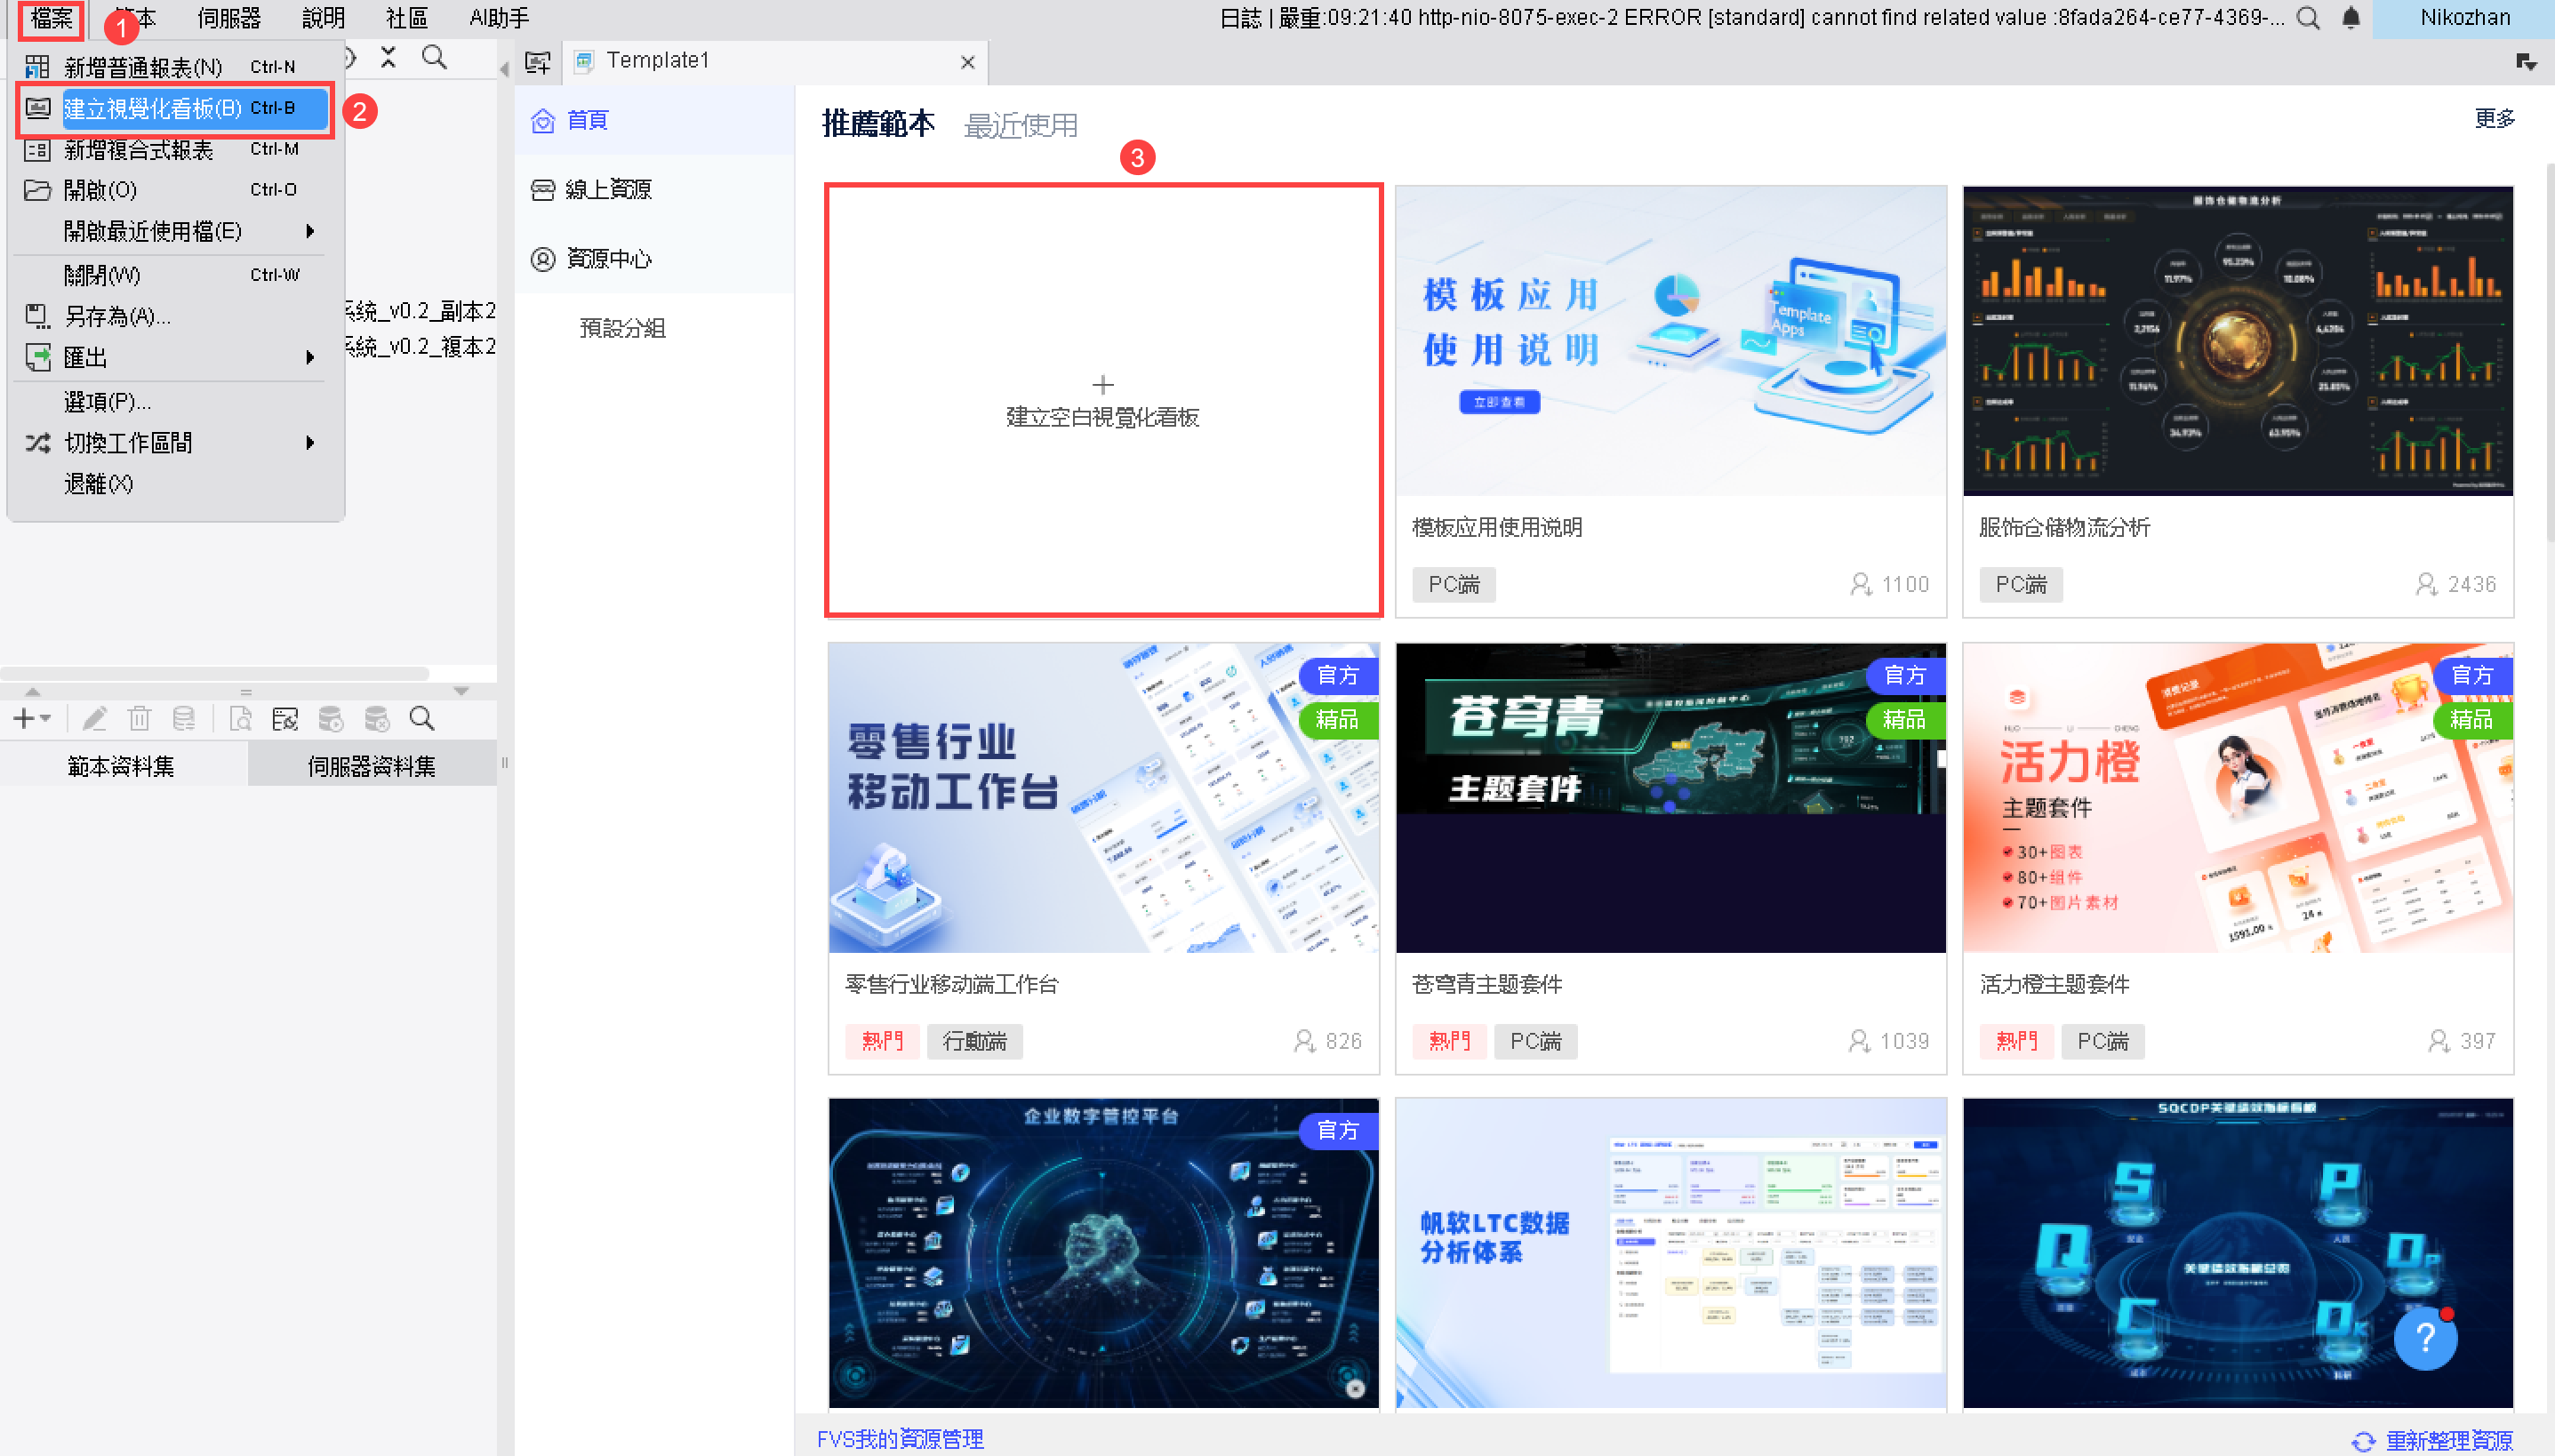Image resolution: width=2555 pixels, height=1456 pixels.
Task: Open 選項(P)... in the file menu
Action: (x=176, y=401)
